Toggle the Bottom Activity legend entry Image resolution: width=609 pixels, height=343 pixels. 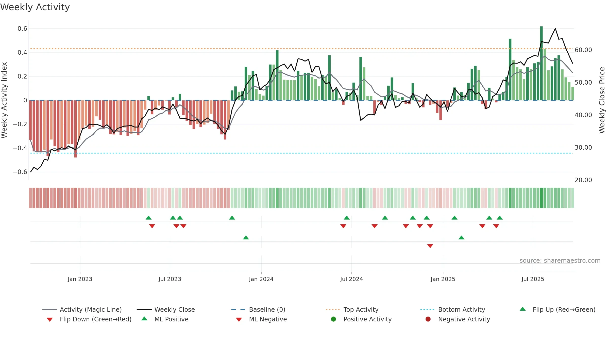tap(453, 309)
